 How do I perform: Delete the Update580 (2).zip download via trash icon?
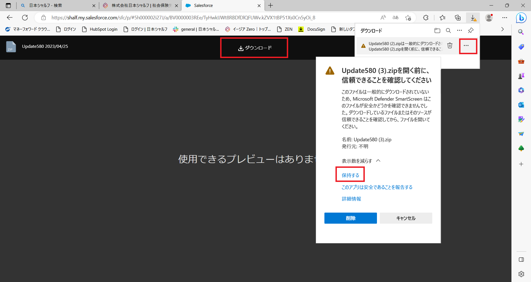450,46
